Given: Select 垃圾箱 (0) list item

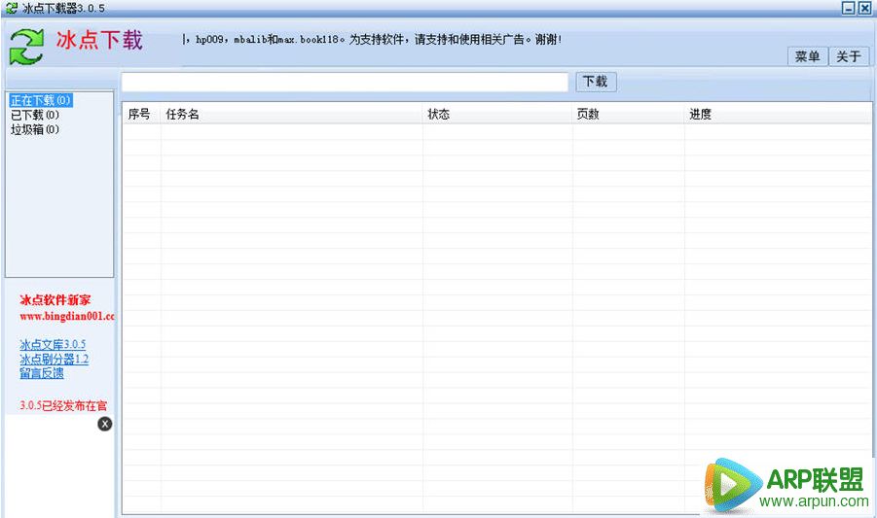Looking at the screenshot, I should [x=35, y=129].
